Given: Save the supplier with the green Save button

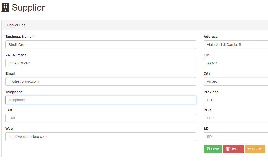Looking at the screenshot, I should coord(213,149).
